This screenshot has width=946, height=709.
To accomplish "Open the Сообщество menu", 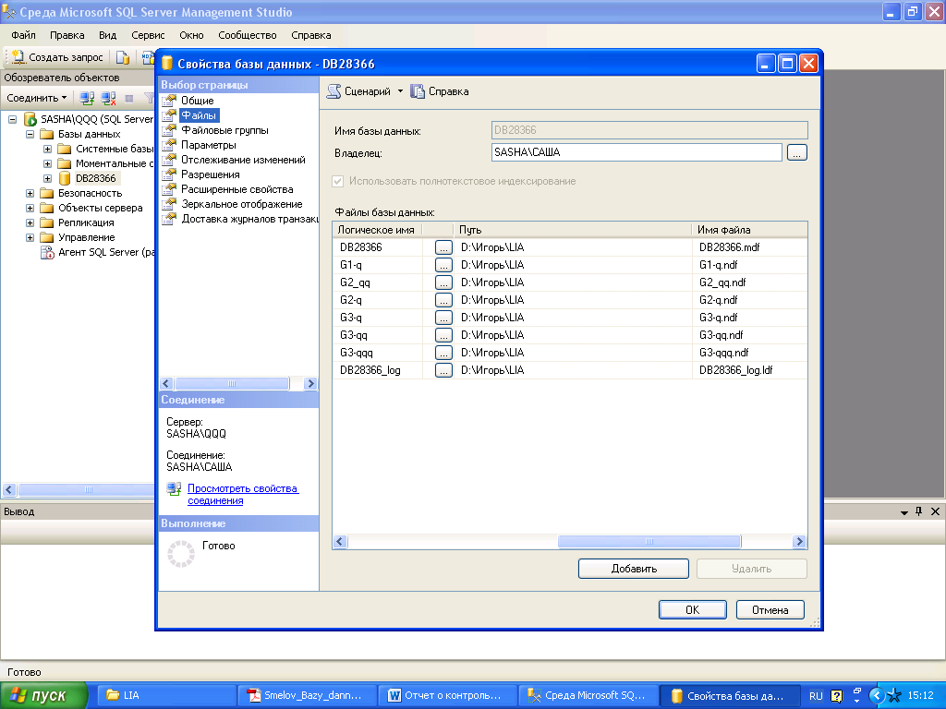I will coord(248,35).
